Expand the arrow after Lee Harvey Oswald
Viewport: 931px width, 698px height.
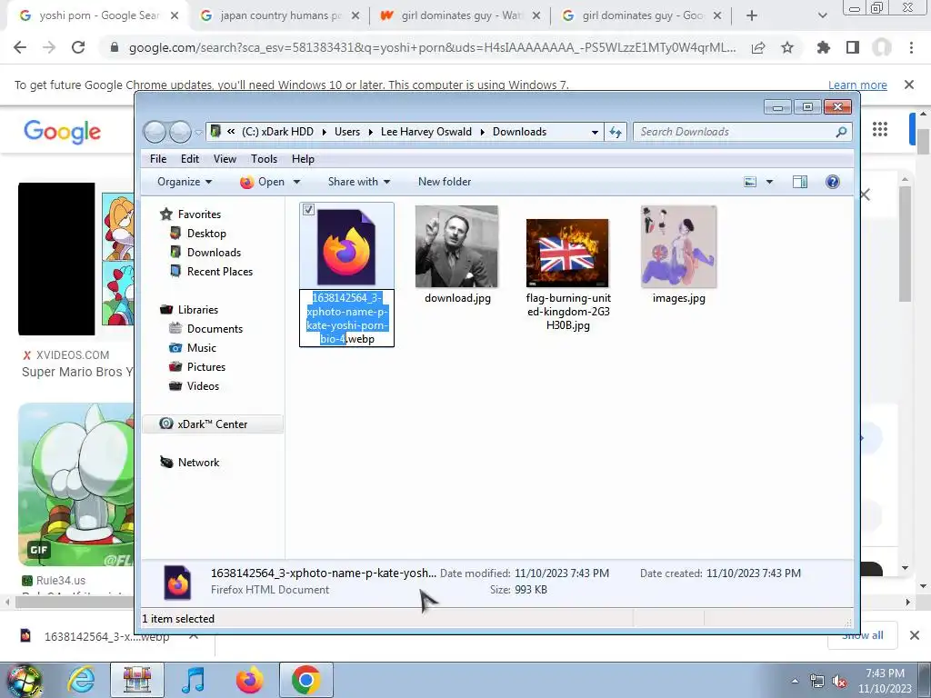(482, 132)
